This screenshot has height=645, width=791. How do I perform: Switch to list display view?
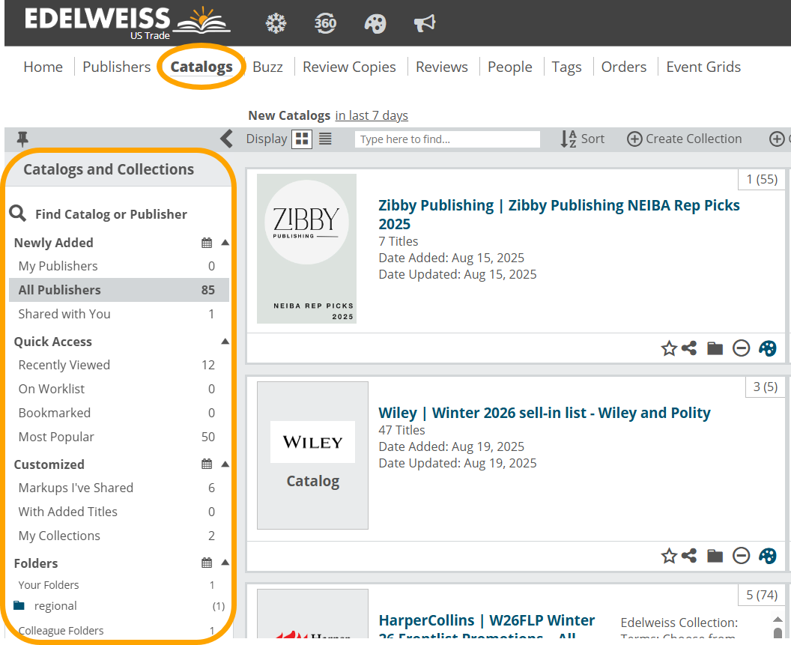325,139
